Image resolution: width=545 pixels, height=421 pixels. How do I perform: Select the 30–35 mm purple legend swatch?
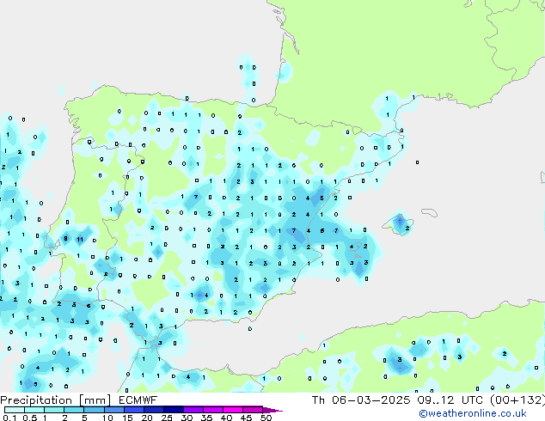193,410
